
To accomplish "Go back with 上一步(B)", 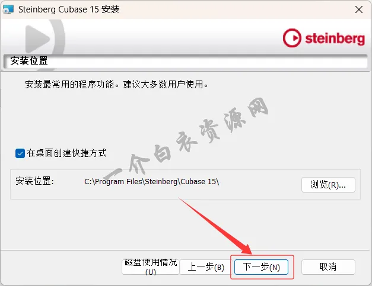I will 206,267.
